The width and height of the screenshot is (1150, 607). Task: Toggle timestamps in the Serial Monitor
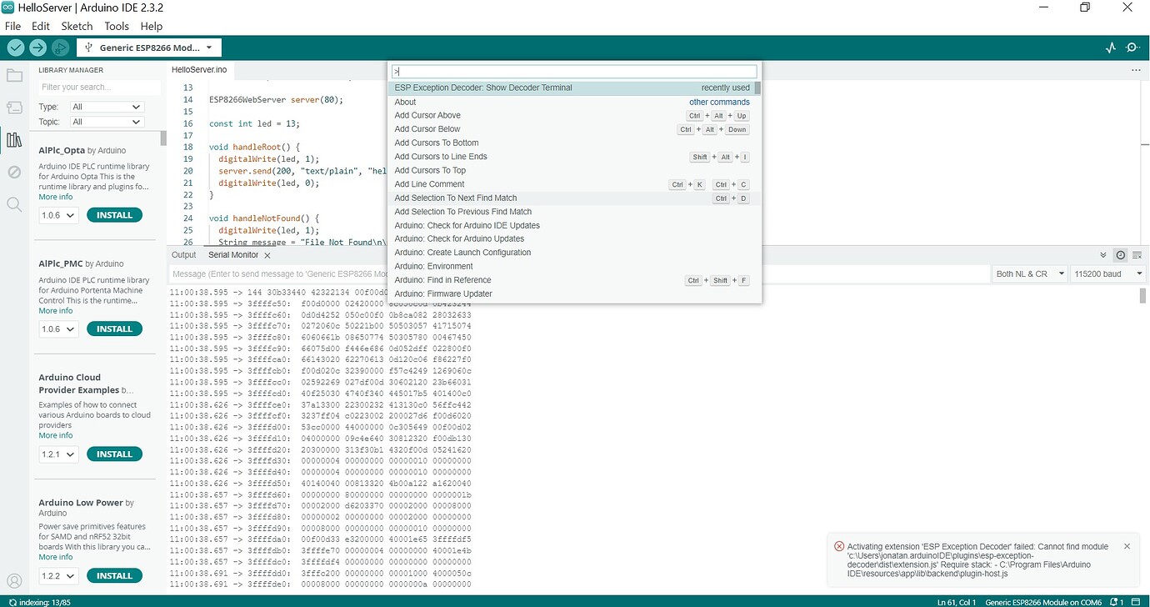point(1120,255)
